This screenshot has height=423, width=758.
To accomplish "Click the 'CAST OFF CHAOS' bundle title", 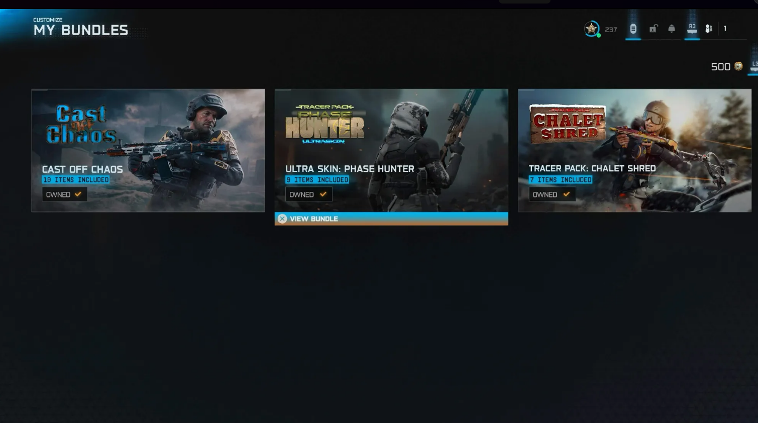I will (x=82, y=169).
